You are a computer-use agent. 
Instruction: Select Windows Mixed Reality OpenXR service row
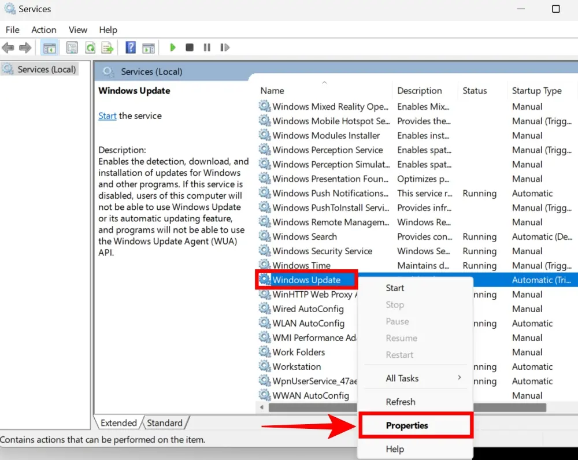tap(417, 106)
